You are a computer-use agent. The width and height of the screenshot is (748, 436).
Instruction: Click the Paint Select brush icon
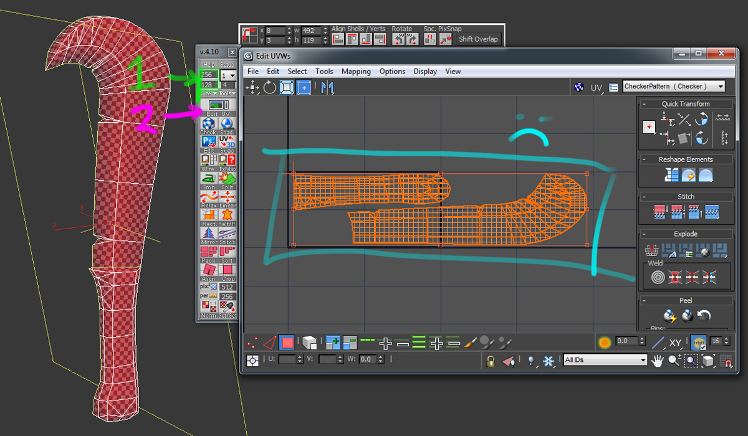[x=472, y=342]
